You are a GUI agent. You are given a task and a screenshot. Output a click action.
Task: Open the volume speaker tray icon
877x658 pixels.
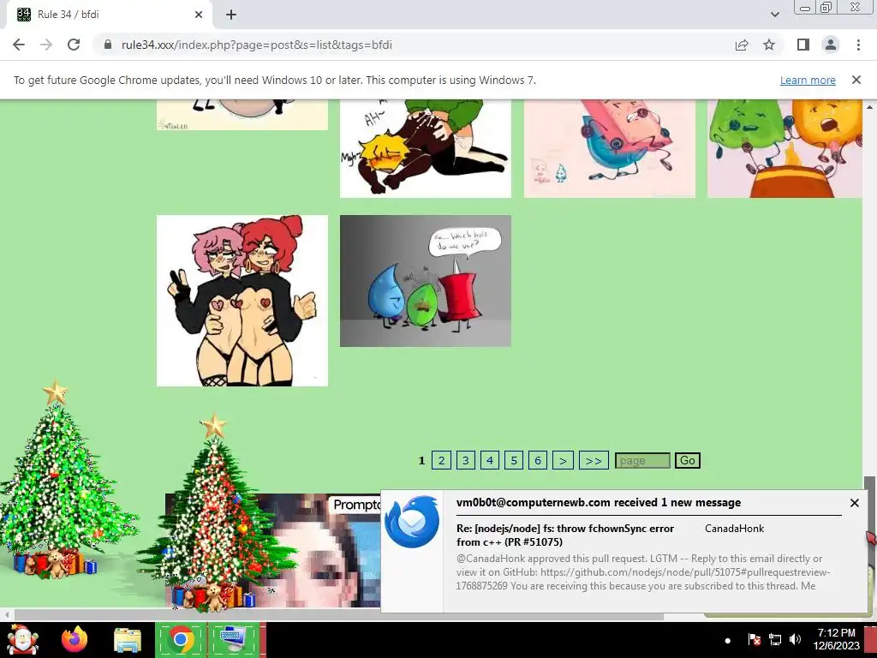[794, 639]
